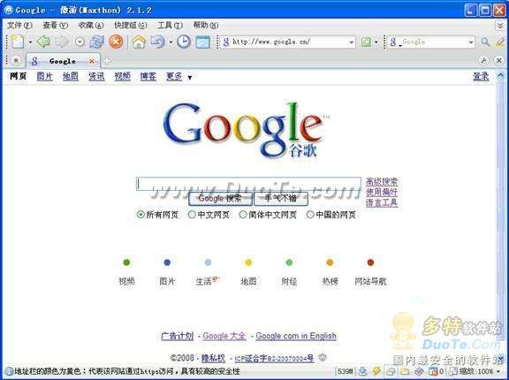Click the lightning bolt icon in the status bar
509x380 pixels.
point(376,371)
